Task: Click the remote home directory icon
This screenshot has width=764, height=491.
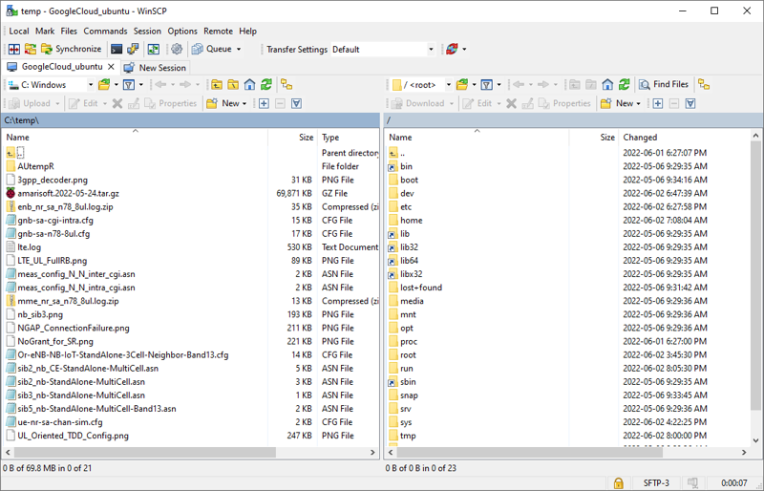Action: point(607,85)
